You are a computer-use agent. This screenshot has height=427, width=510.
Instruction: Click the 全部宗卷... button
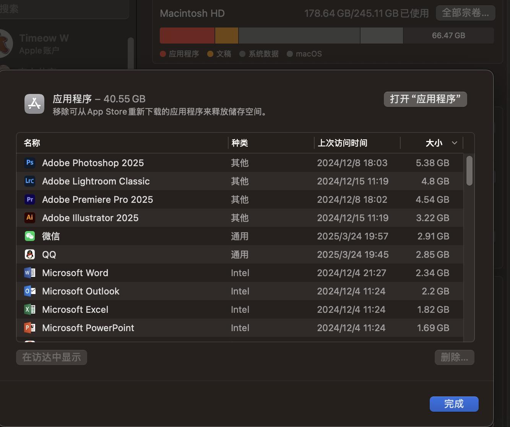point(466,13)
